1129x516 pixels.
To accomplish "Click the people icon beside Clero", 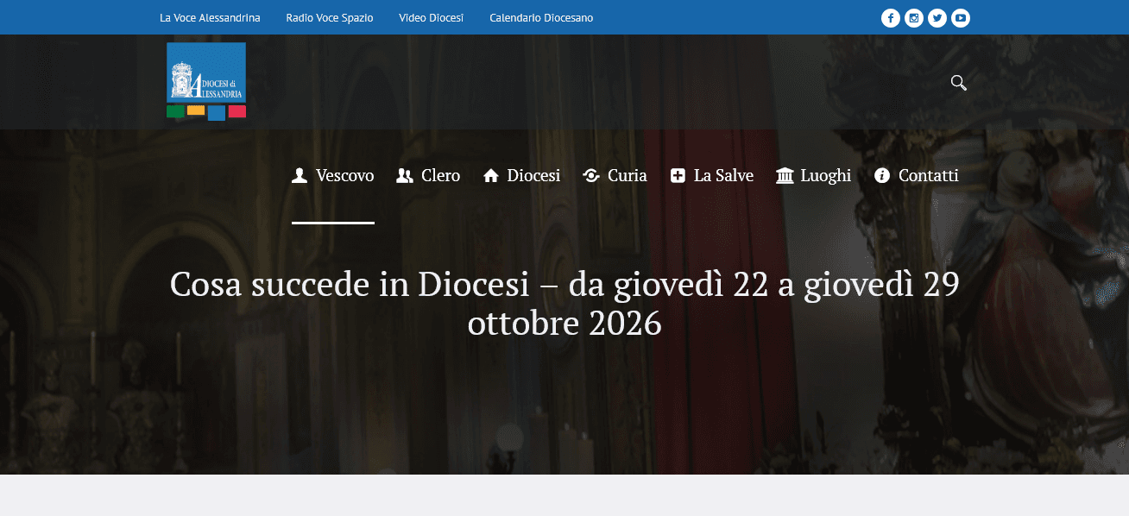I will [x=405, y=176].
